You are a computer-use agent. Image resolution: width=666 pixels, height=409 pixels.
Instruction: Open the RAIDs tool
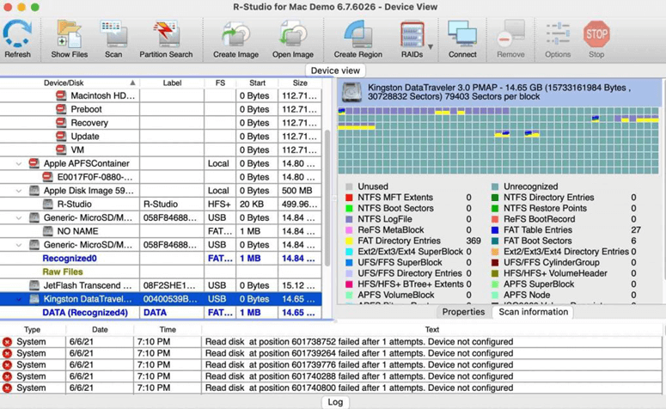coord(412,34)
